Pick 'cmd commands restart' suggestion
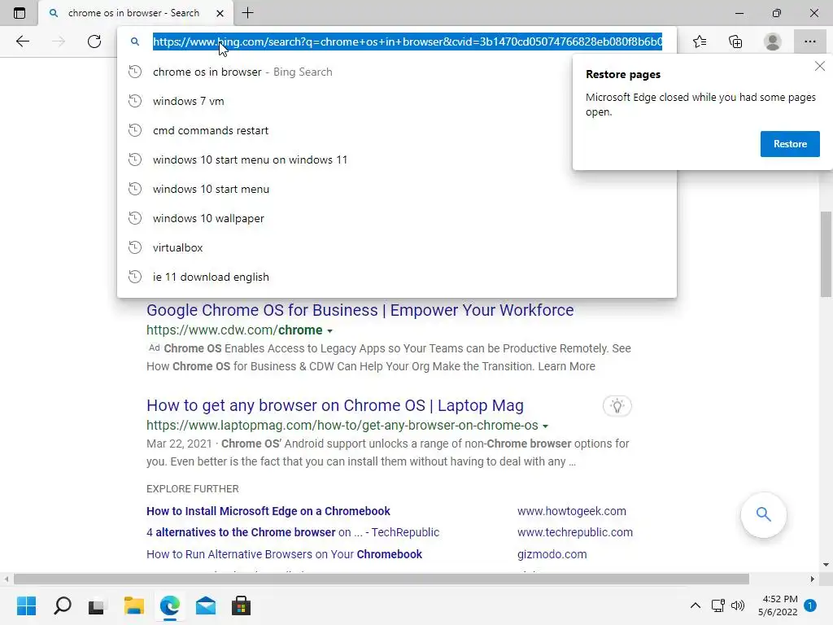This screenshot has height=625, width=833. [x=397, y=130]
